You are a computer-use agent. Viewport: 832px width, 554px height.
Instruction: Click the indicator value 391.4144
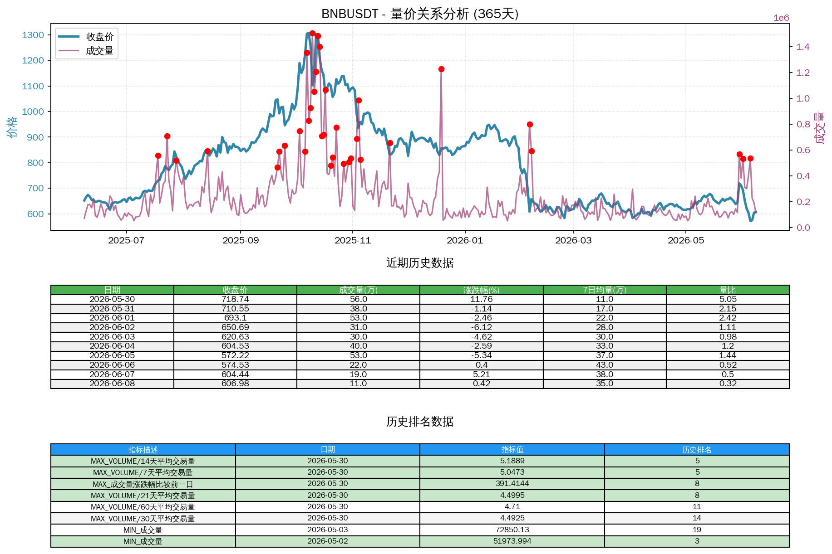tap(512, 484)
